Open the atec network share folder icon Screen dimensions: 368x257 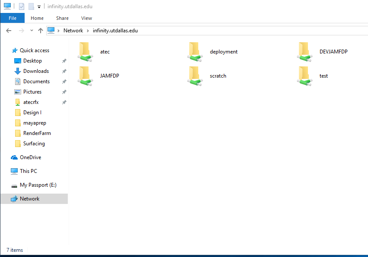(85, 52)
